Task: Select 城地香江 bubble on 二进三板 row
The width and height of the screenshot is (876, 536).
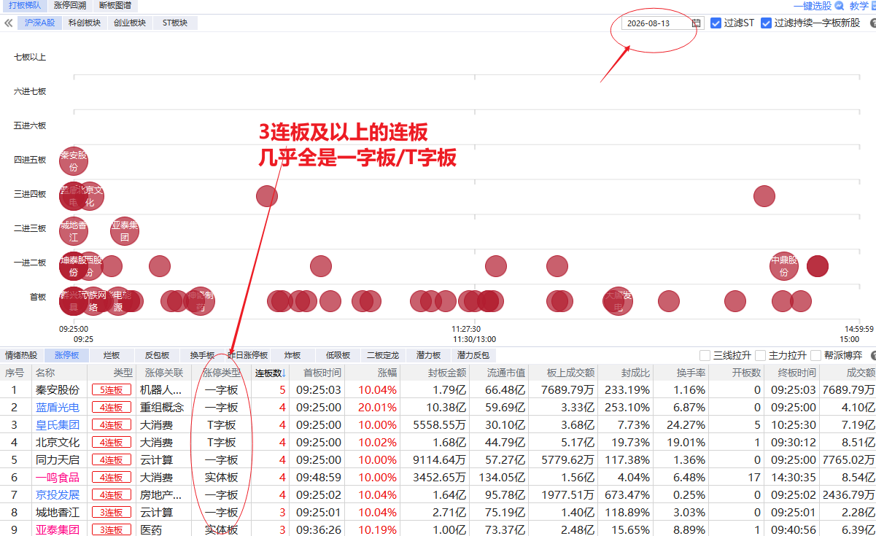Action: [x=73, y=231]
